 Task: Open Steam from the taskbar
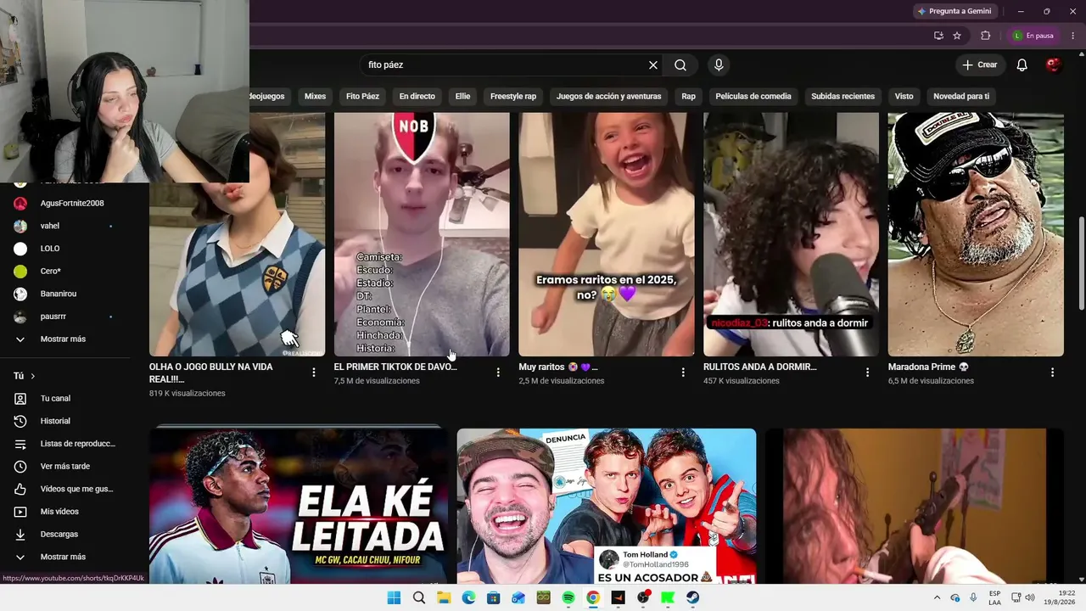pos(693,598)
